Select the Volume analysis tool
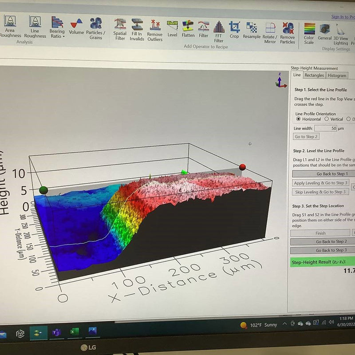Image resolution: width=355 pixels, height=355 pixels. [x=76, y=27]
